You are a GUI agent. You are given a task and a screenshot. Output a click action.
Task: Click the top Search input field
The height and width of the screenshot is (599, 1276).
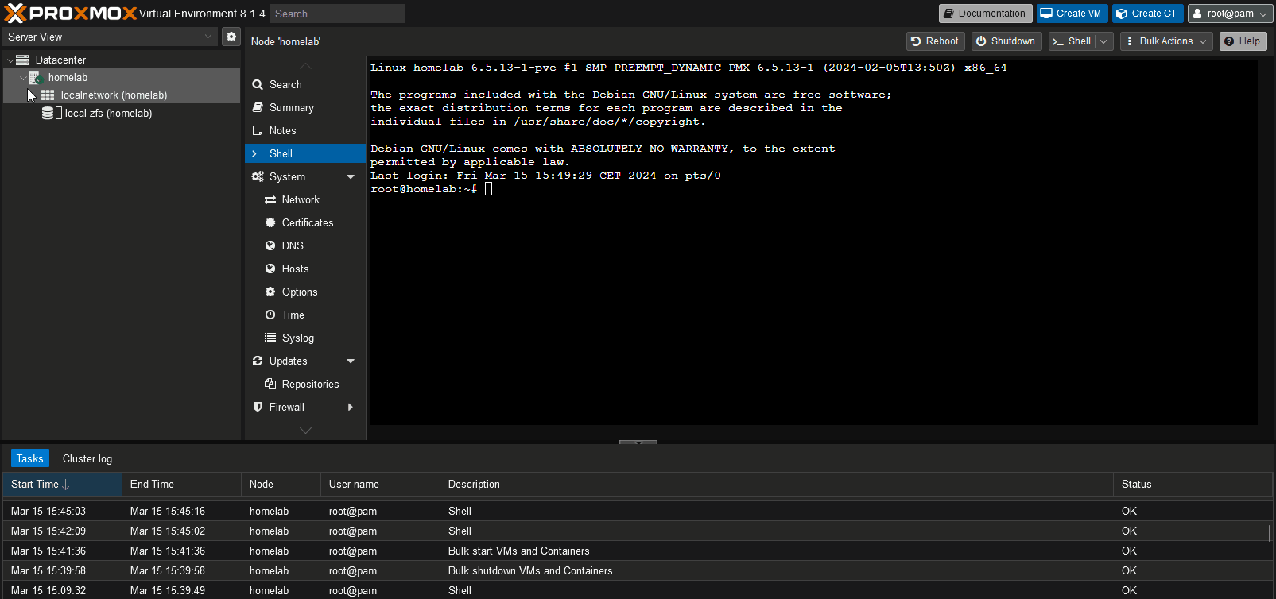pos(336,14)
